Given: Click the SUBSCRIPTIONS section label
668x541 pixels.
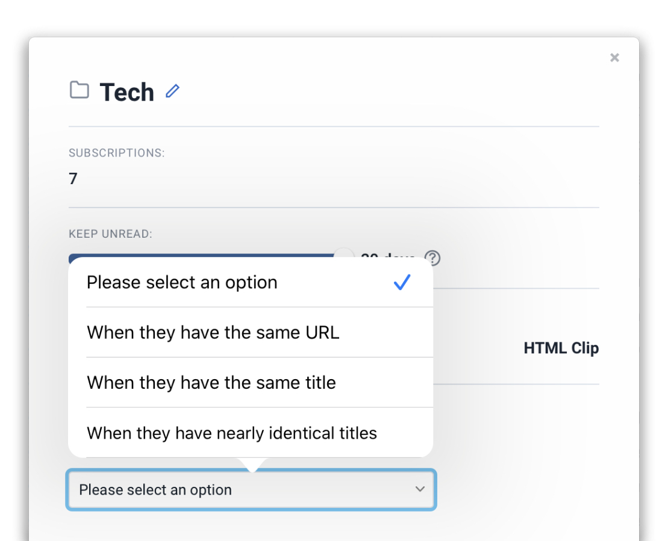Looking at the screenshot, I should tap(116, 153).
